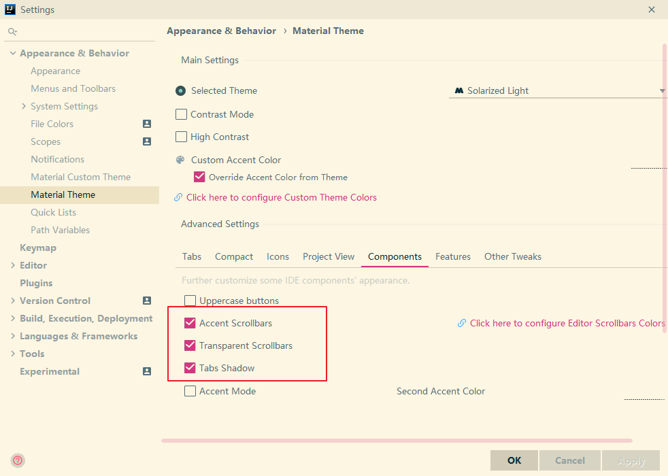Image resolution: width=668 pixels, height=476 pixels.
Task: Open Editor Scrollbars Colors configuration link
Action: click(567, 323)
